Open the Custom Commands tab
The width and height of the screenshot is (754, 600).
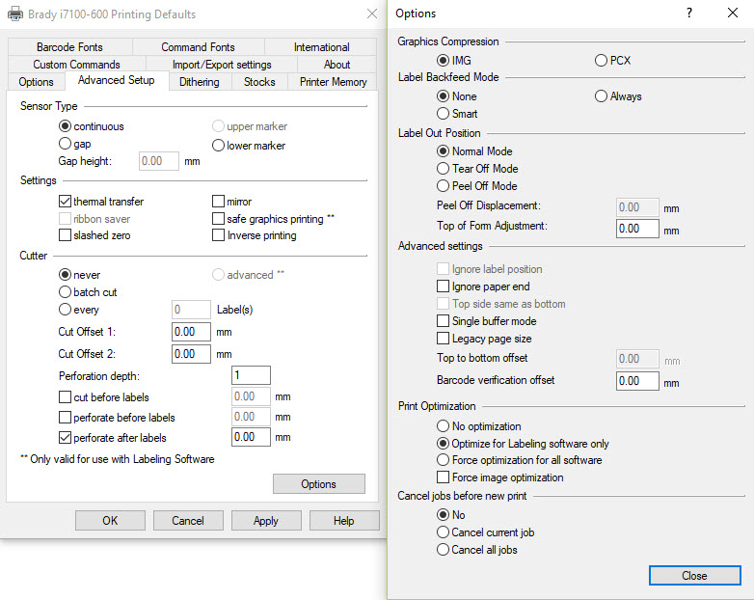tap(76, 65)
